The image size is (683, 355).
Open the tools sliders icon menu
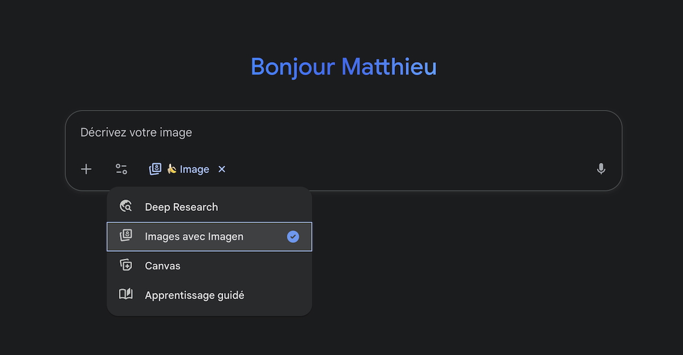click(x=121, y=169)
